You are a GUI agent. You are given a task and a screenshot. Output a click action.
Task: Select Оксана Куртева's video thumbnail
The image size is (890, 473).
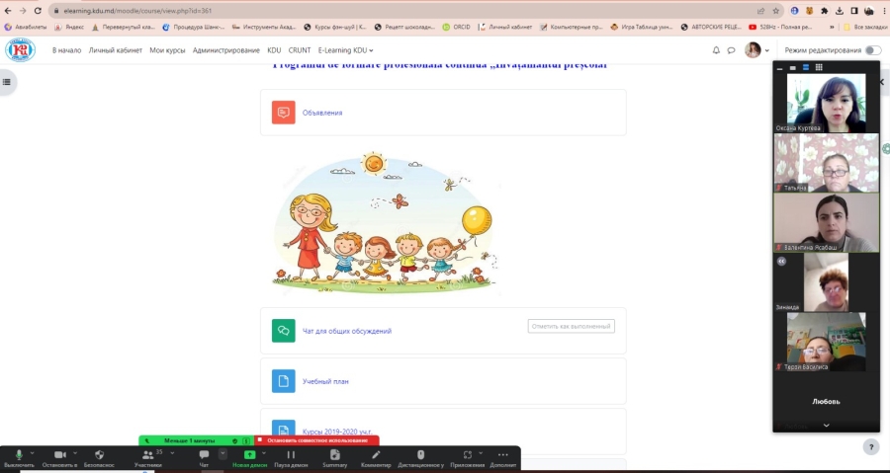826,103
